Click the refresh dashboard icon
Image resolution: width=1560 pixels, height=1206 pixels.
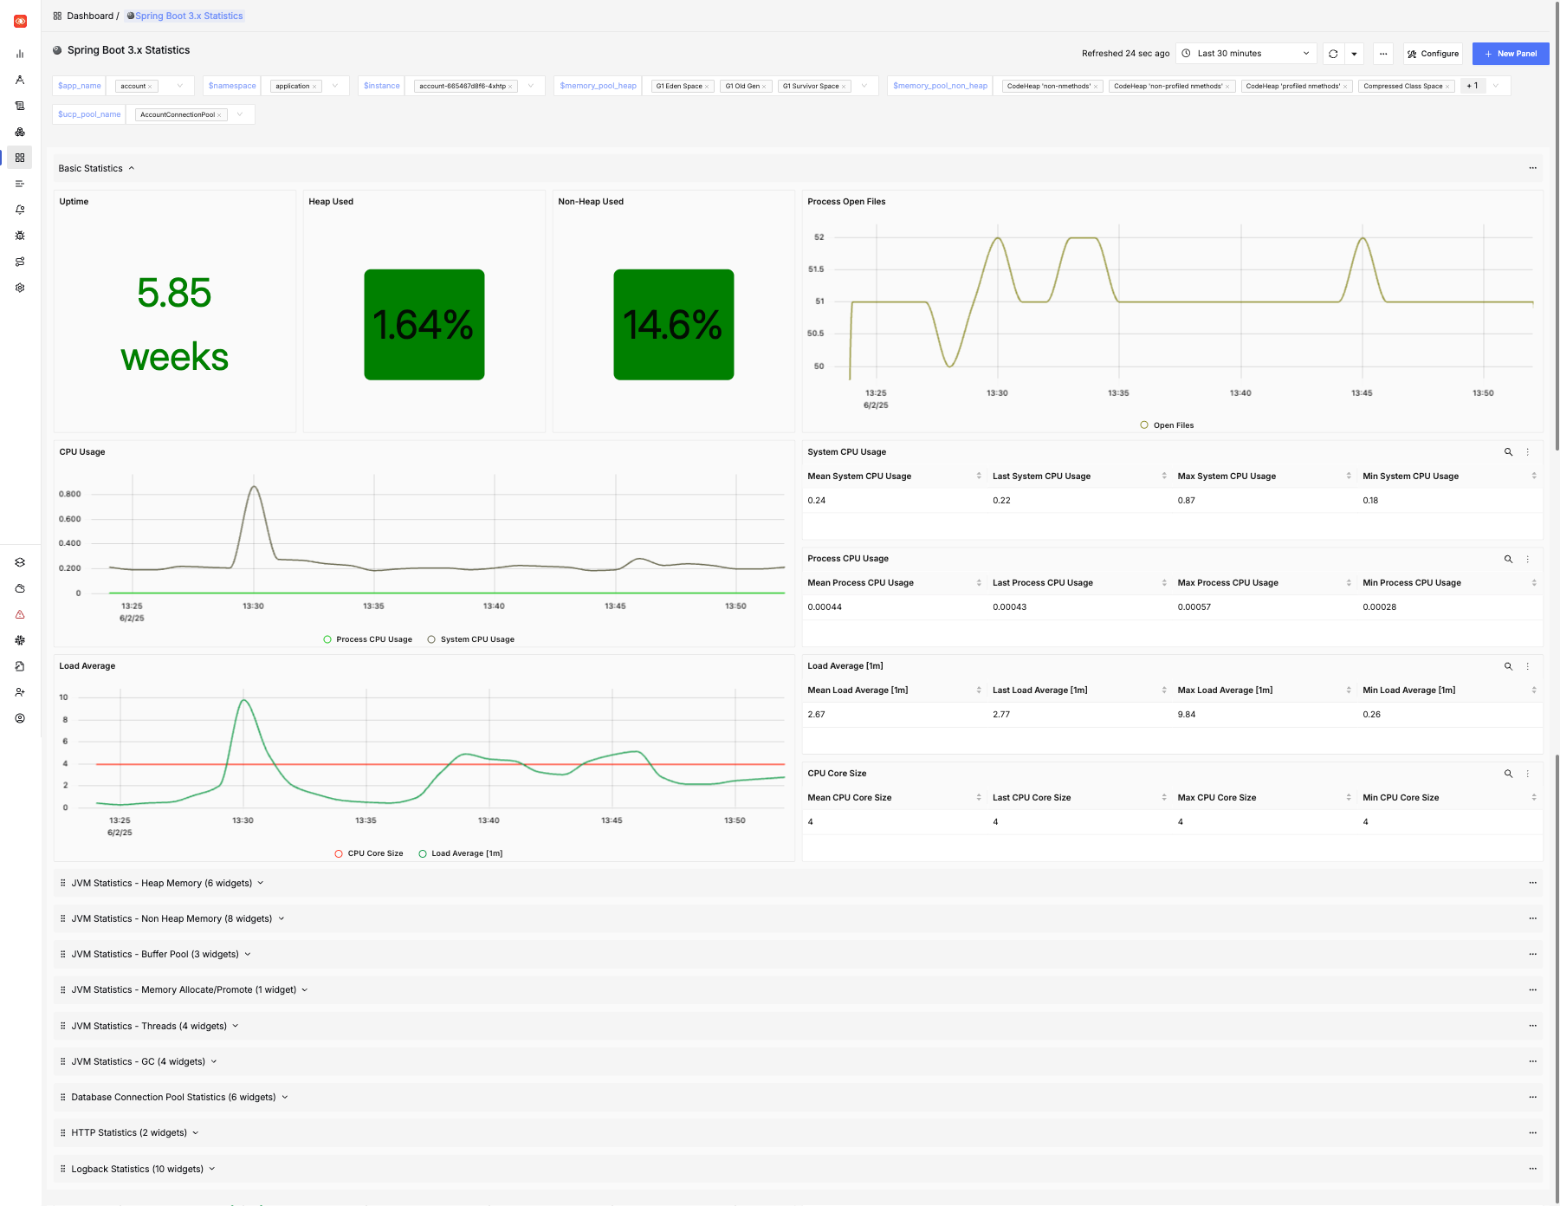click(1331, 53)
